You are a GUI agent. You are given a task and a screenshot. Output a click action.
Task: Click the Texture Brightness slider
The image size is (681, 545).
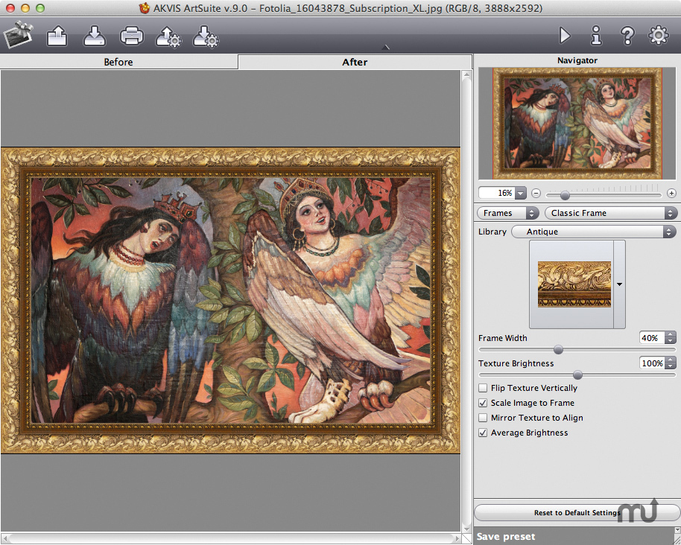coord(577,375)
